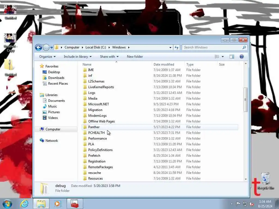Expand arrow after Computer breadcrumb
279x209 pixels.
pos(83,47)
